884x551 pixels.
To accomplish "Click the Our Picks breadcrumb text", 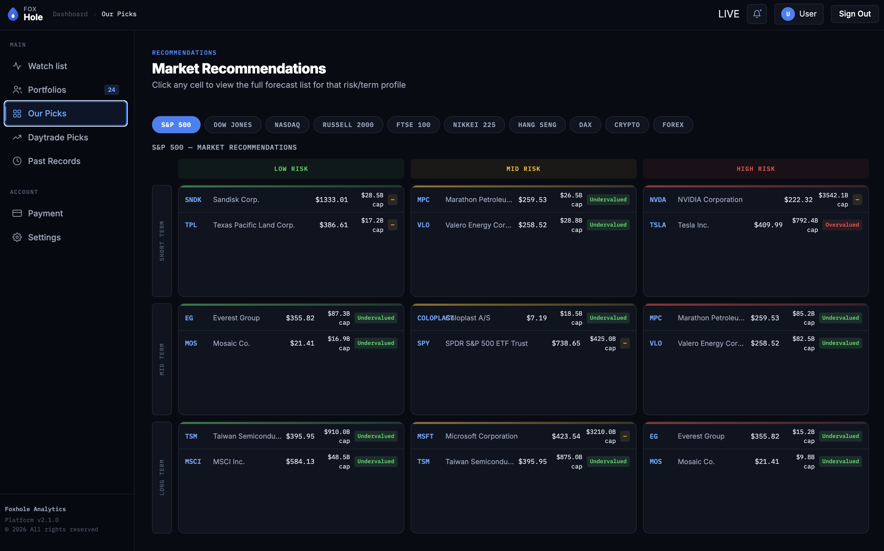I will click(119, 14).
